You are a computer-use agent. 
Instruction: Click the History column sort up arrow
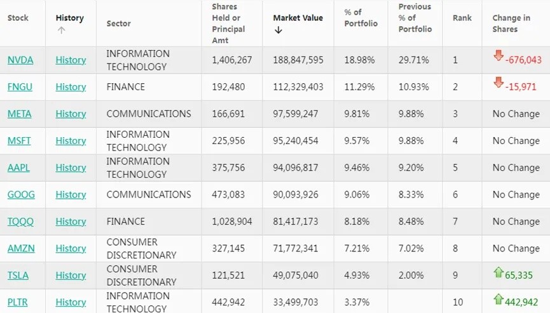[62, 30]
